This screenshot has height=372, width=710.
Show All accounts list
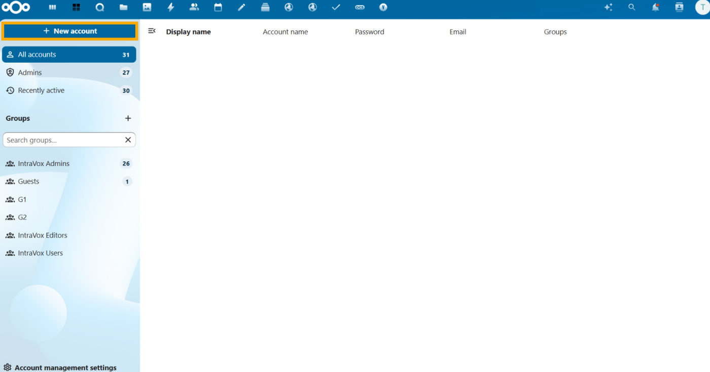(x=69, y=55)
